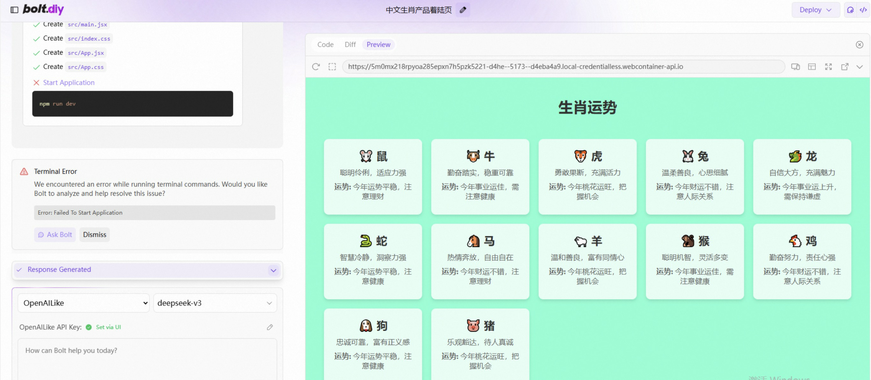
Task: Expand the Response Generated section
Action: tap(273, 270)
